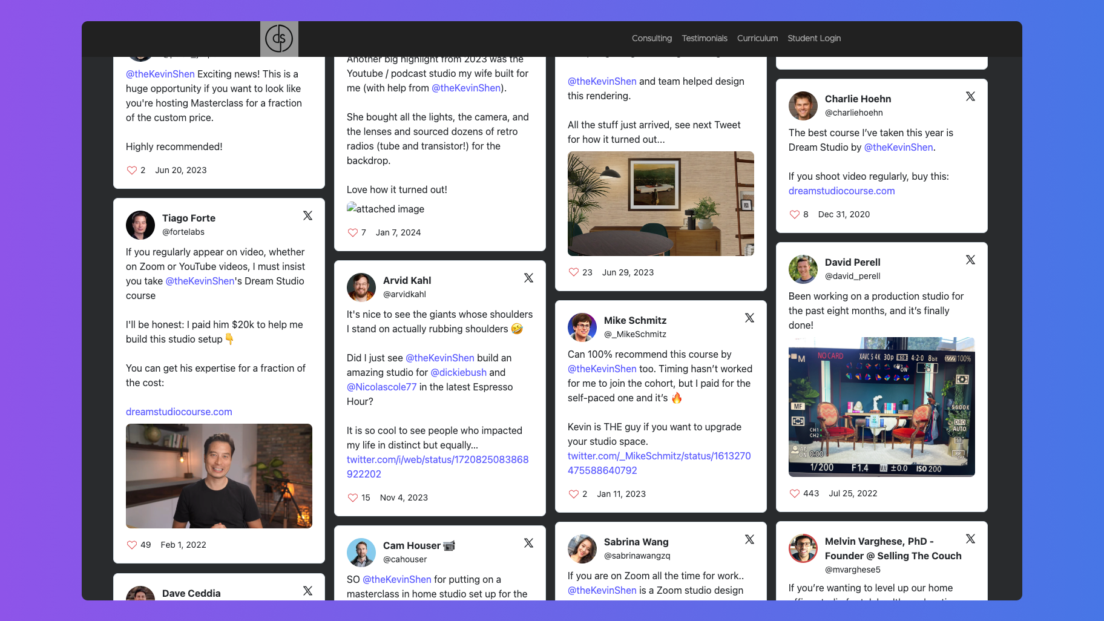1104x621 pixels.
Task: Go to Testimonials in navigation
Action: point(704,38)
